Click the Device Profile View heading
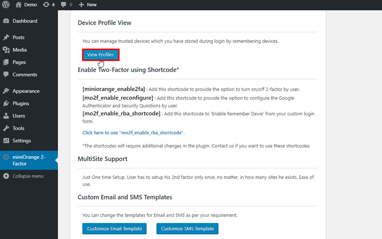The height and width of the screenshot is (239, 382). point(104,23)
